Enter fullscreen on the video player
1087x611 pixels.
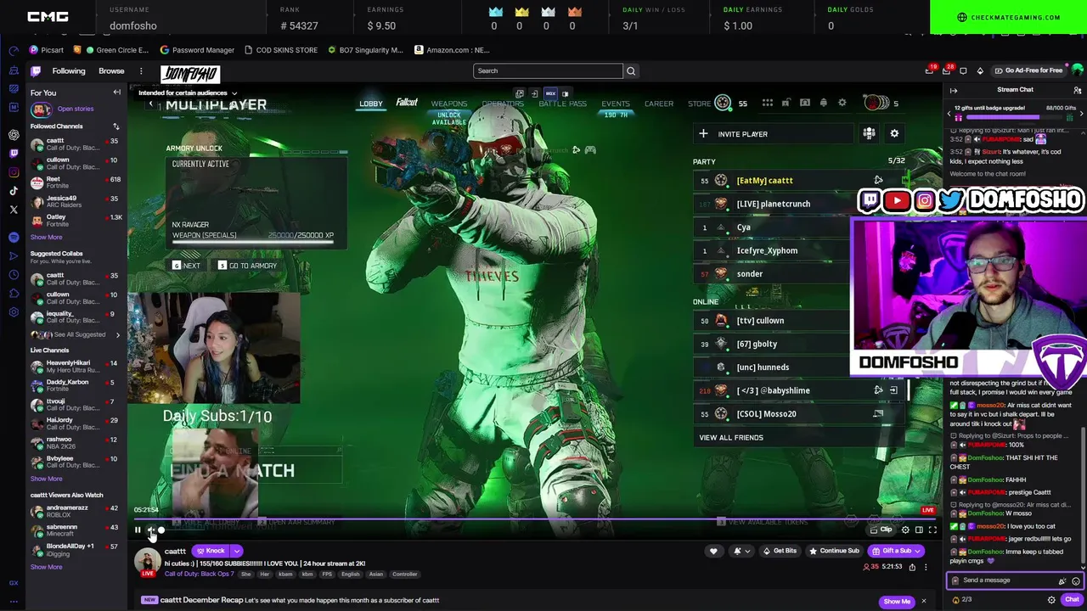932,530
